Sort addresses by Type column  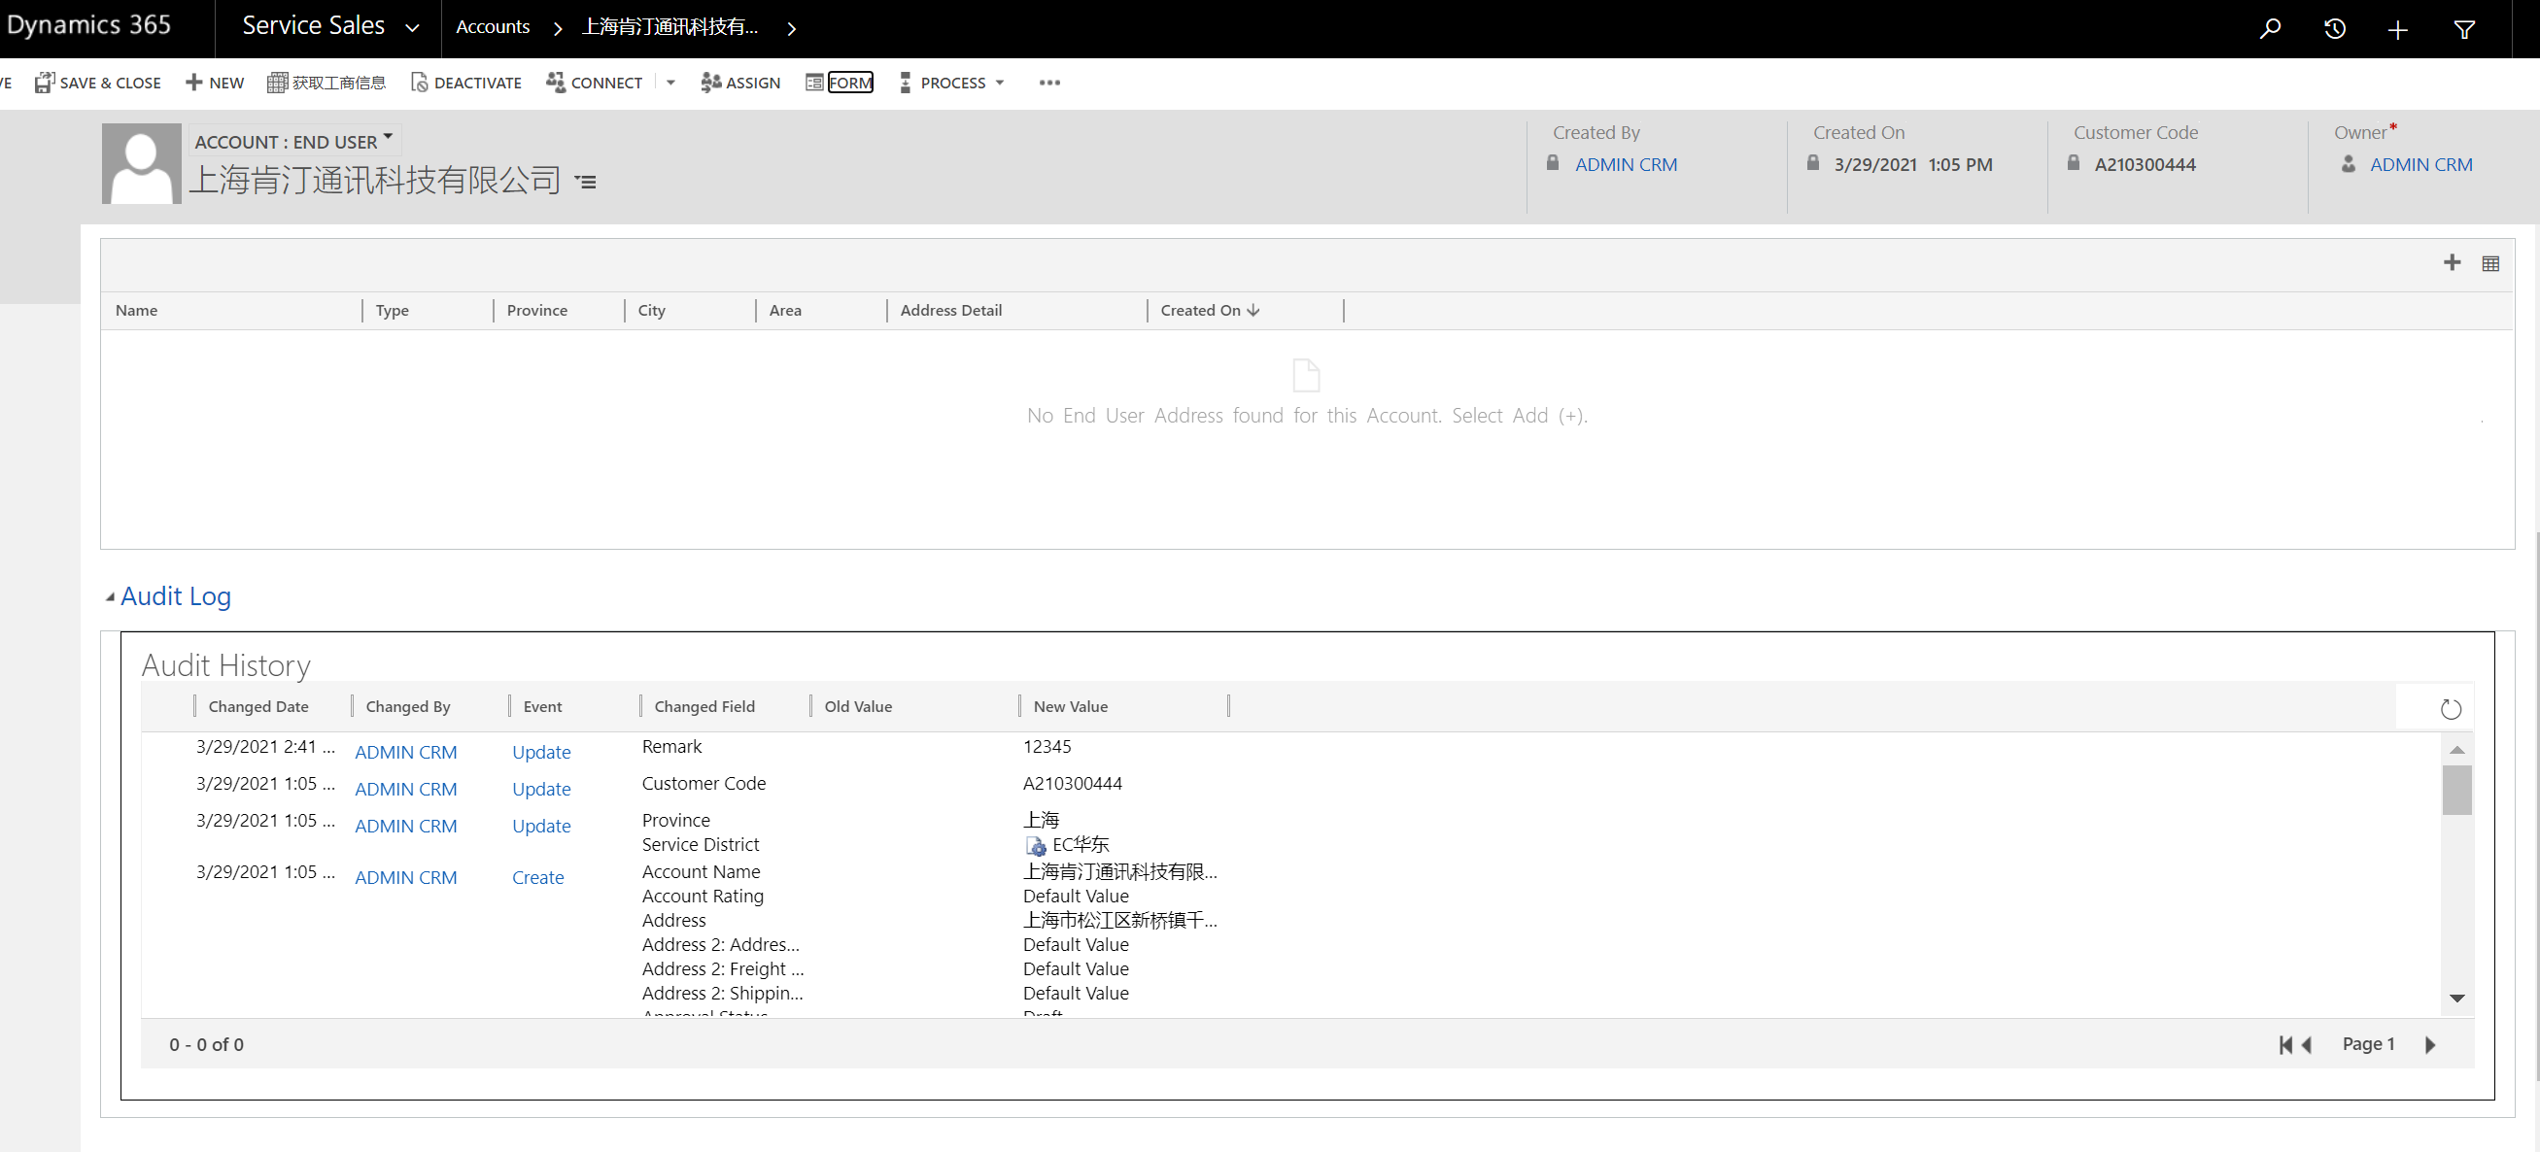(392, 311)
